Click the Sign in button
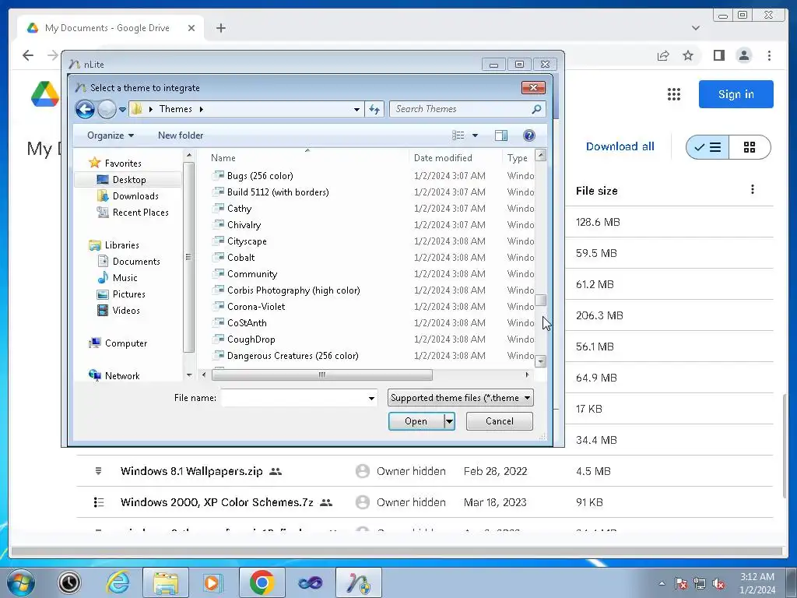This screenshot has width=797, height=598. (x=736, y=94)
